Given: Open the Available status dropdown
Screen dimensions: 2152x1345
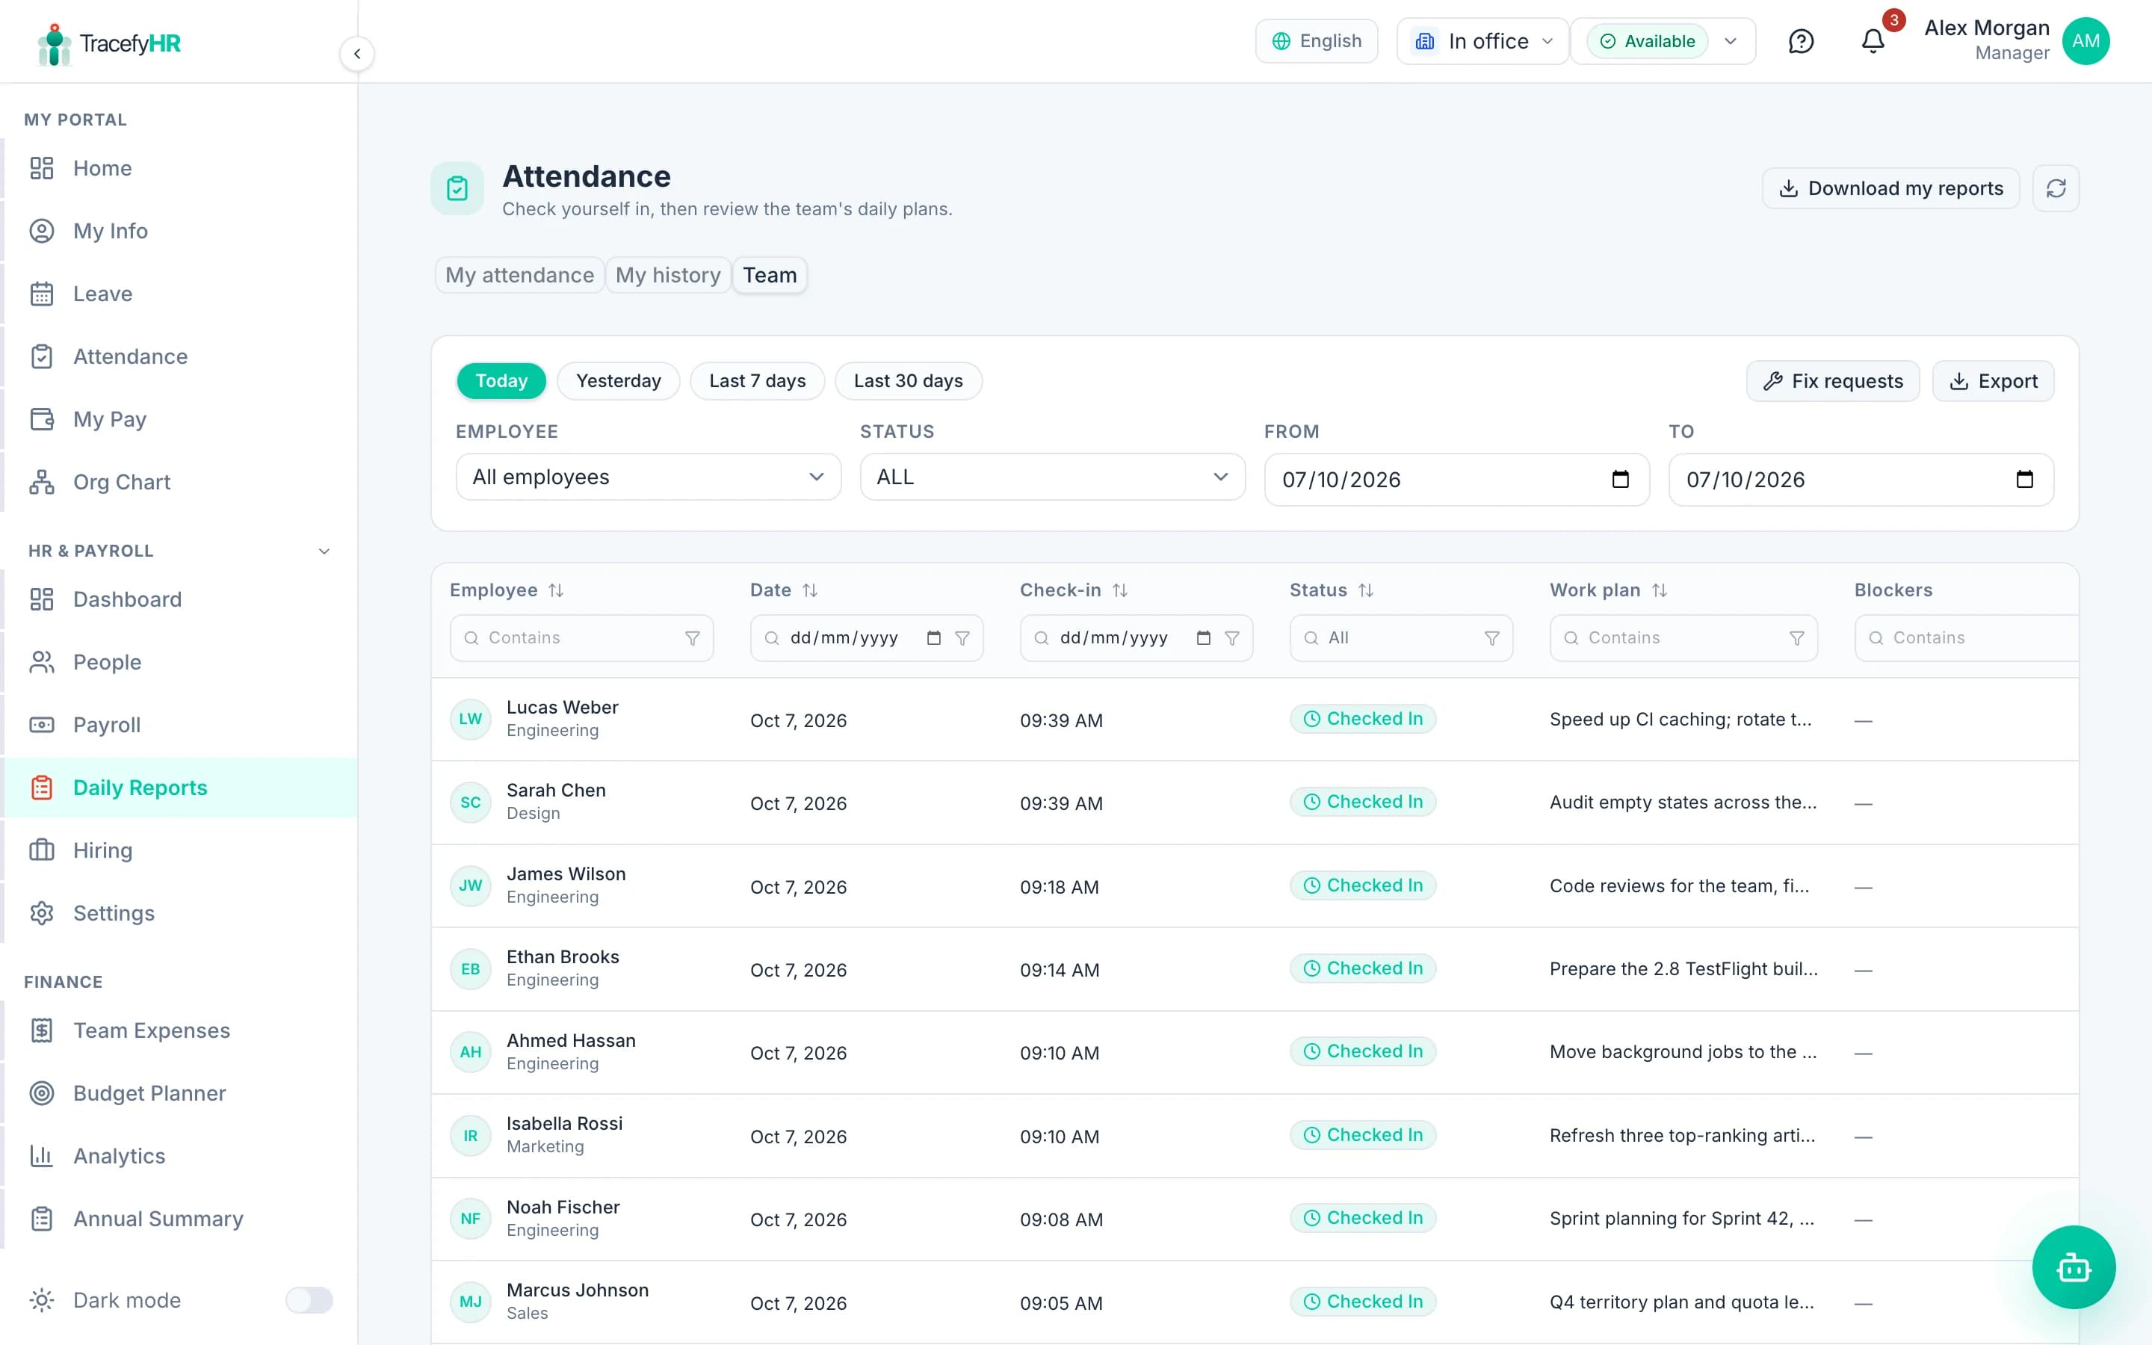Looking at the screenshot, I should coord(1663,41).
